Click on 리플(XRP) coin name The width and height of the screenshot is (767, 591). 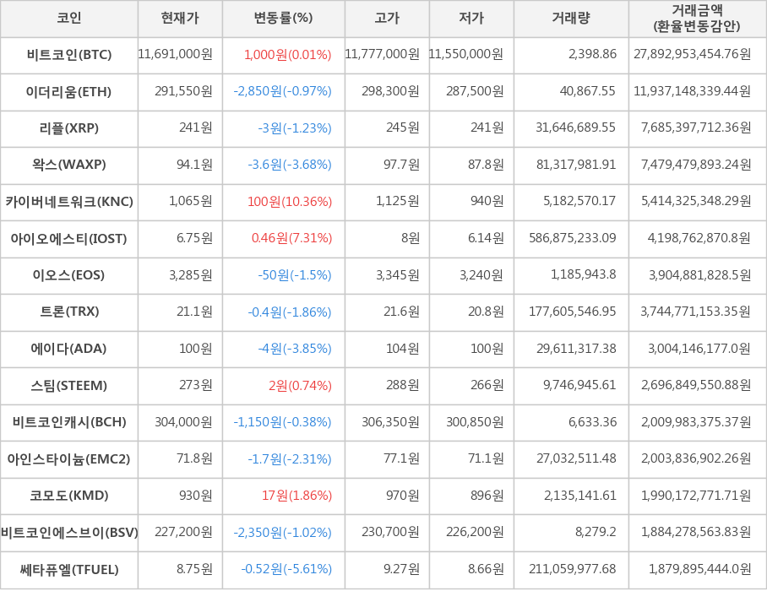tap(69, 128)
